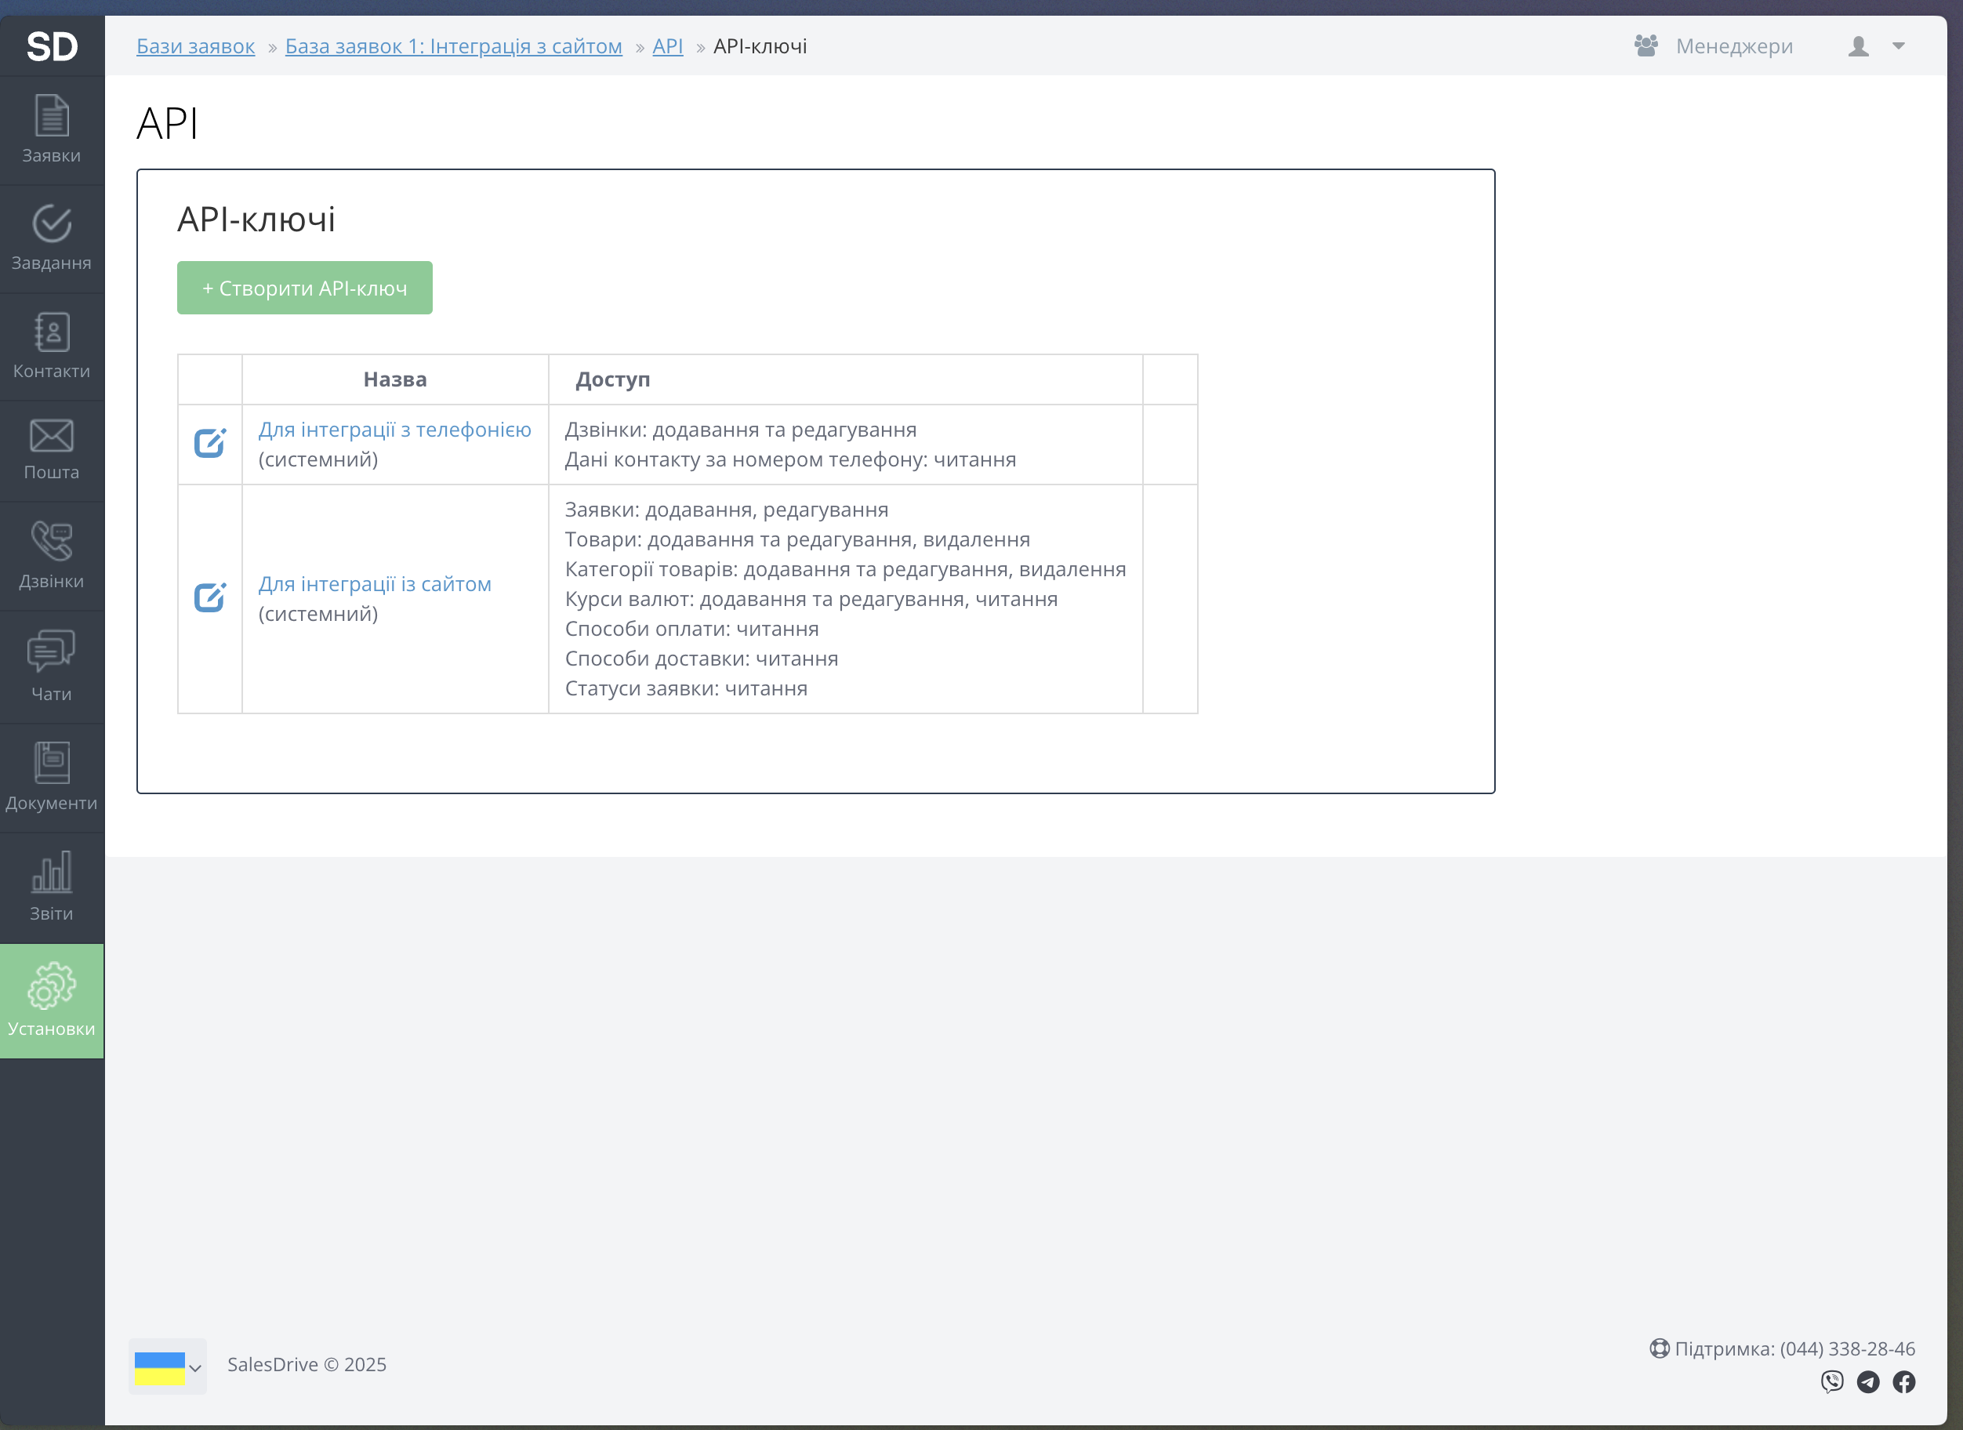Viewport: 1963px width, 1430px height.
Task: Edit the telephony integration API key
Action: (209, 443)
